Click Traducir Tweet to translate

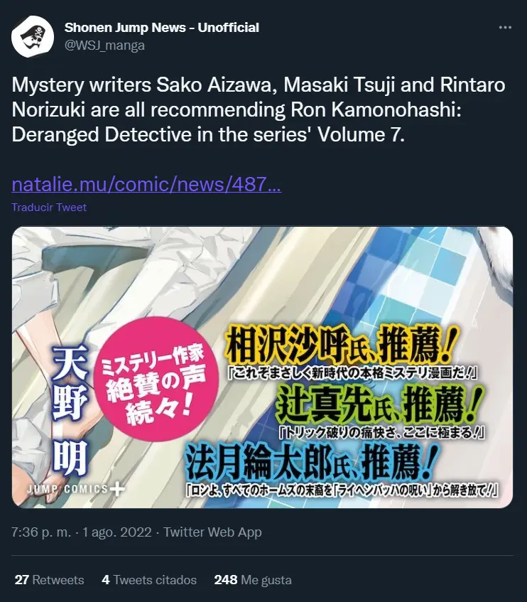tap(49, 208)
